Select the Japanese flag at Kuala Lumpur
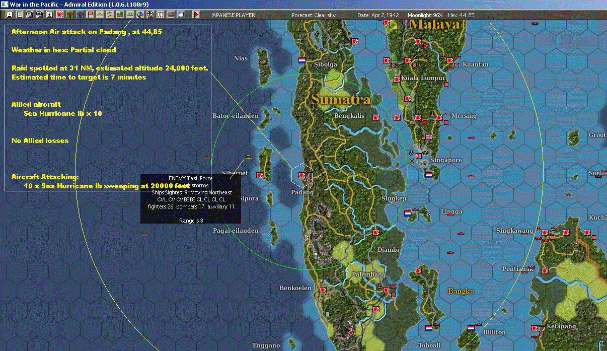The image size is (607, 351). [x=397, y=79]
